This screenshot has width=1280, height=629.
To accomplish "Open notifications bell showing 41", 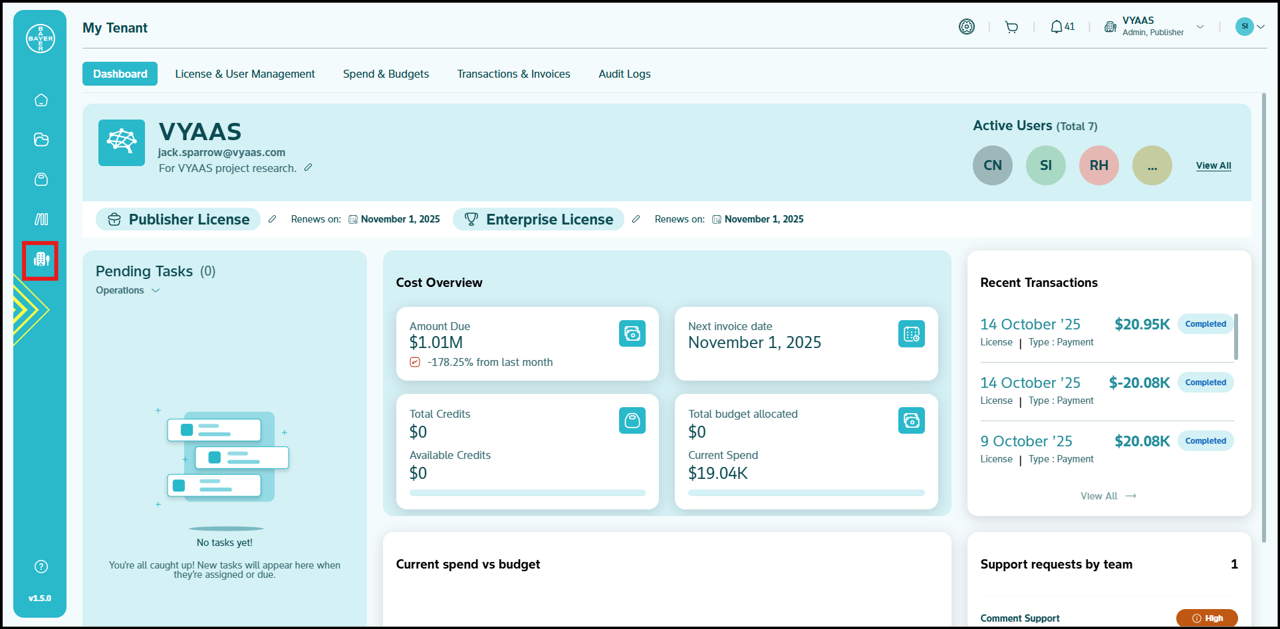I will (x=1062, y=27).
